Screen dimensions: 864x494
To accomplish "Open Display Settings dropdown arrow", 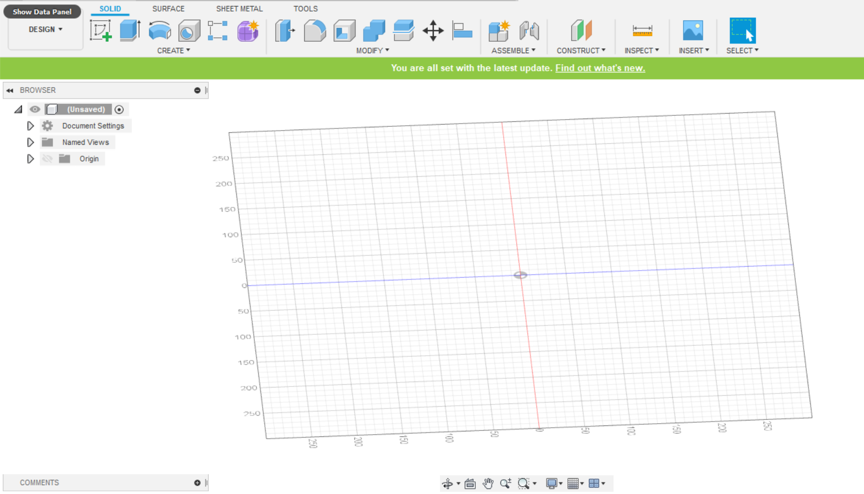I will click(561, 484).
